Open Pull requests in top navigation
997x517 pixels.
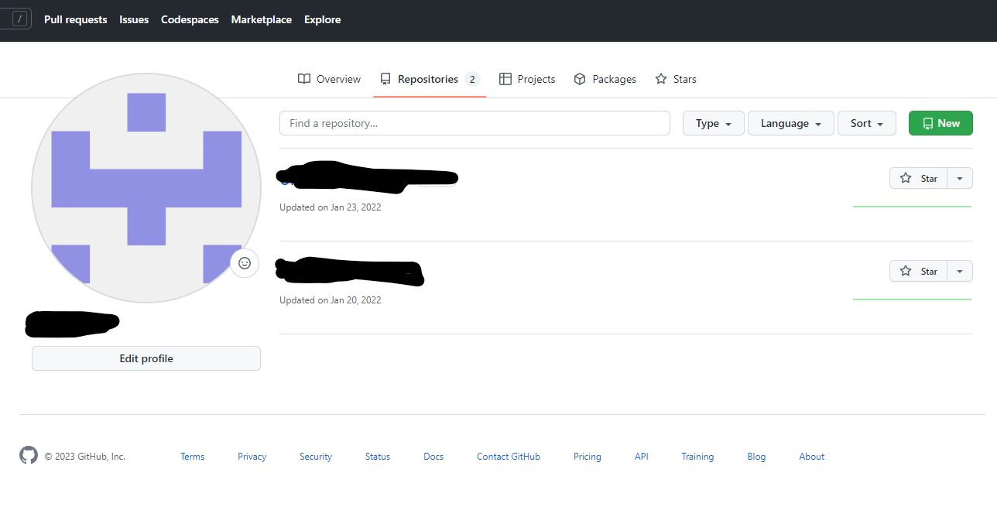point(76,19)
